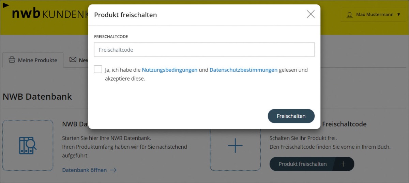Click the large plus tile icon
The image size is (409, 183).
[235, 146]
